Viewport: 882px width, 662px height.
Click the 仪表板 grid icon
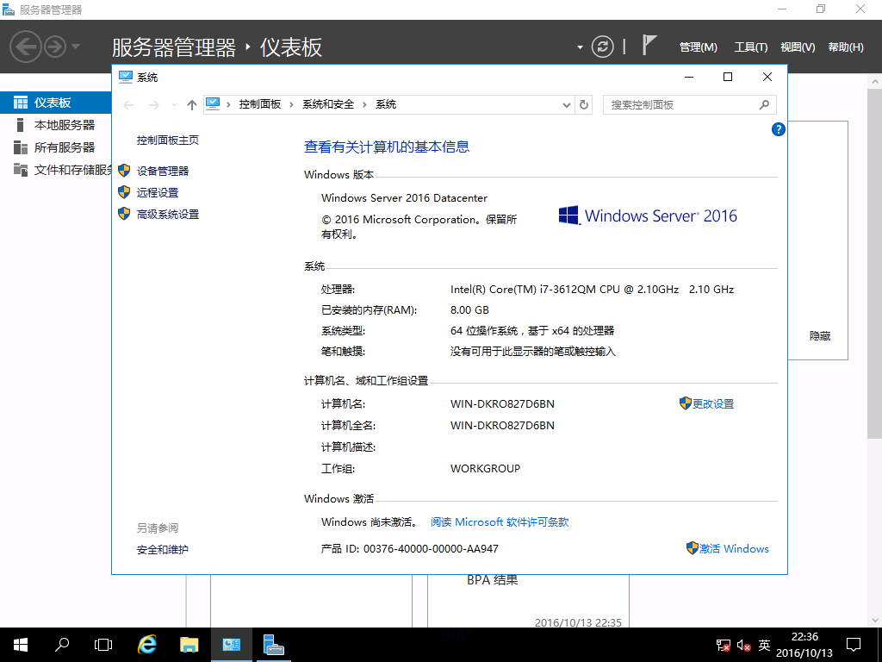21,103
